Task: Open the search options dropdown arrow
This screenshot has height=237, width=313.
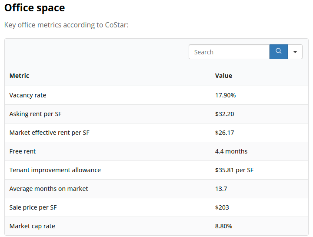Action: (295, 52)
